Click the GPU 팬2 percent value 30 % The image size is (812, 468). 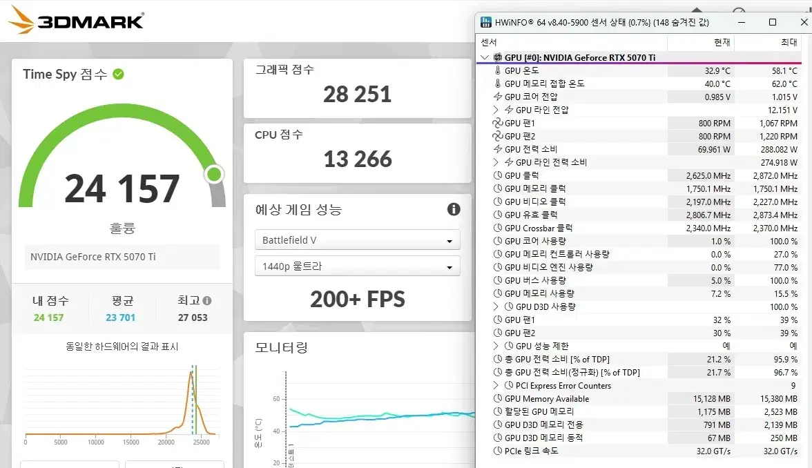[722, 333]
